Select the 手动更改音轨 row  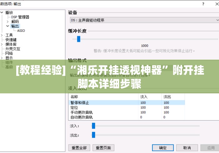tap(127, 112)
